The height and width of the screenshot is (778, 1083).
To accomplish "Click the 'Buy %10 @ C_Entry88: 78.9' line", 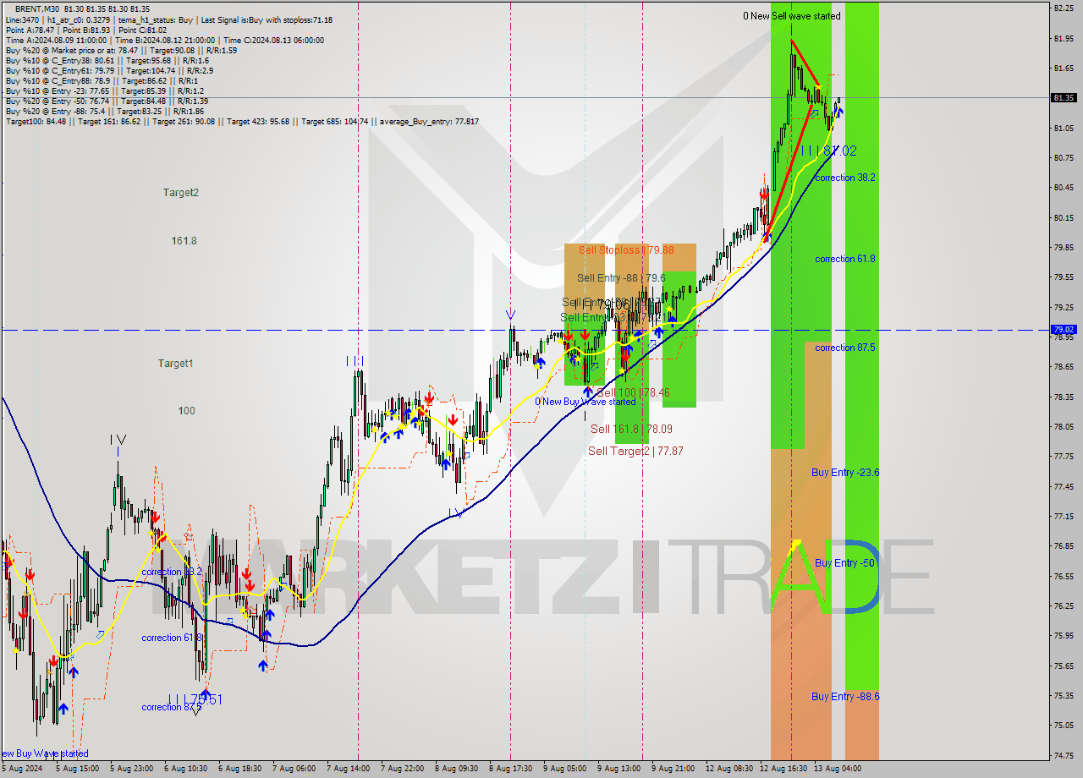I will pyautogui.click(x=101, y=81).
